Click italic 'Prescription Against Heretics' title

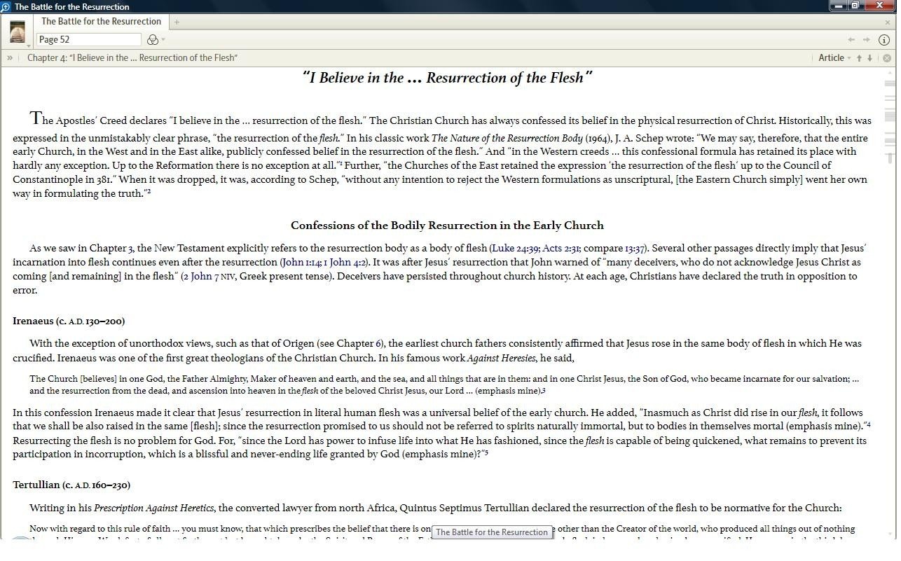(154, 508)
